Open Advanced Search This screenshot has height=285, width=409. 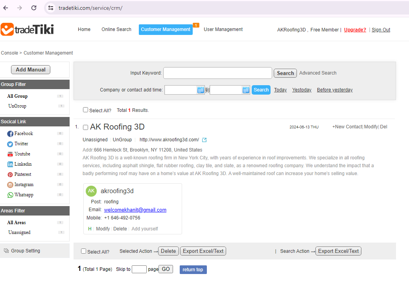coord(318,73)
